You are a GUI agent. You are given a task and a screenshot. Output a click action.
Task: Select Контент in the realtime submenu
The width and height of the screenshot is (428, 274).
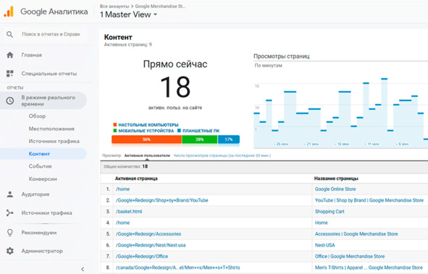click(39, 154)
